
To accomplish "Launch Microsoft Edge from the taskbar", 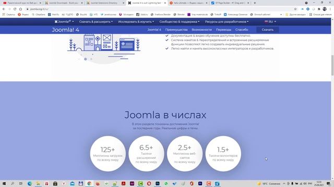I will pos(29,183).
